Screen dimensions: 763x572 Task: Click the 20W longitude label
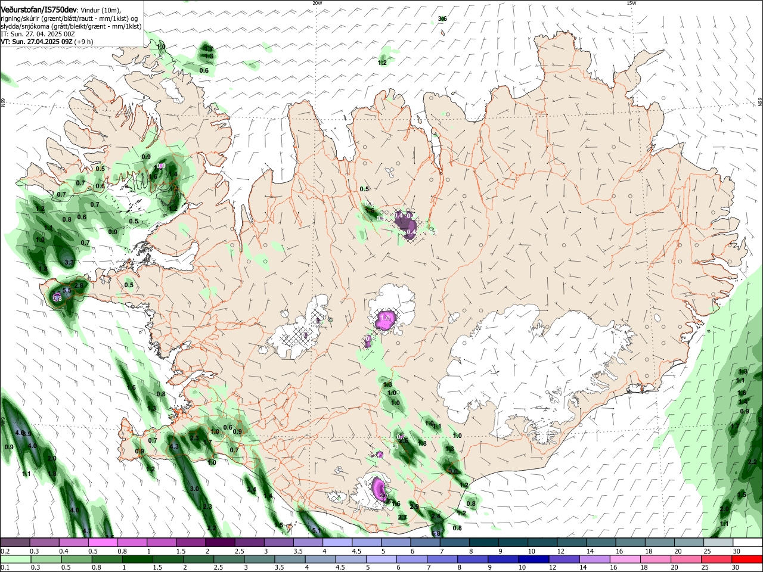pyautogui.click(x=317, y=3)
